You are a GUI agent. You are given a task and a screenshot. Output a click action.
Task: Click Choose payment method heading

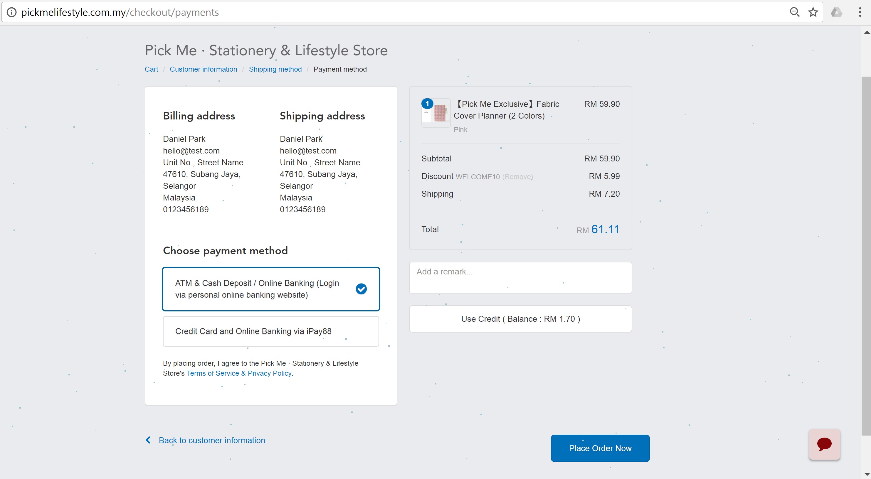225,250
